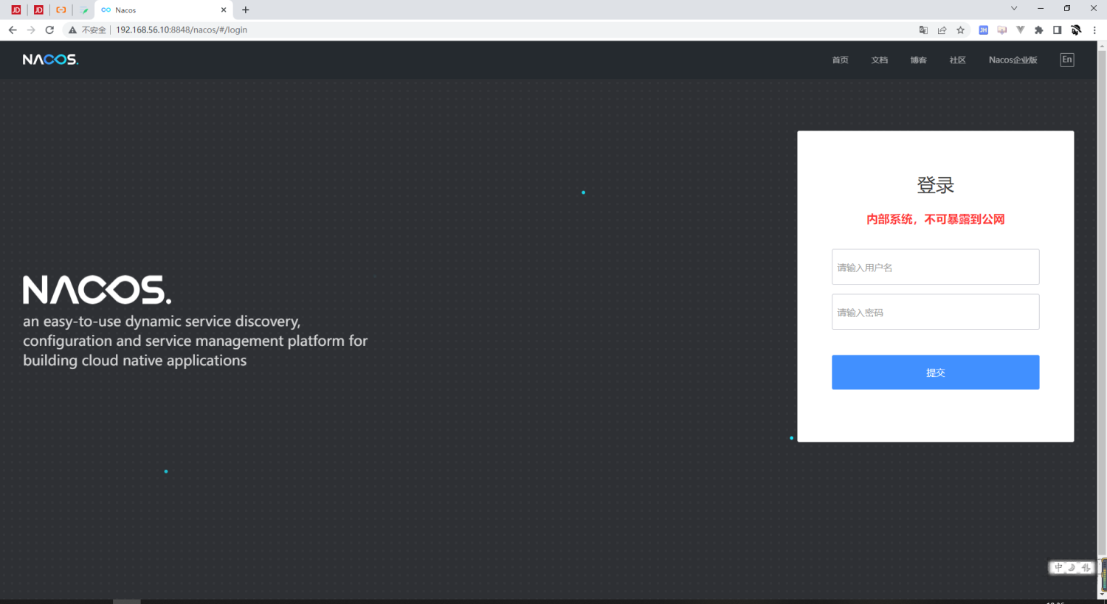Image resolution: width=1107 pixels, height=604 pixels.
Task: Open 首页 in the navigation bar
Action: pos(841,60)
